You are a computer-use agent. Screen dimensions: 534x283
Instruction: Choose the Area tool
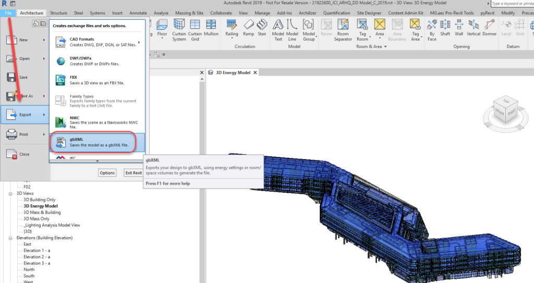380,28
